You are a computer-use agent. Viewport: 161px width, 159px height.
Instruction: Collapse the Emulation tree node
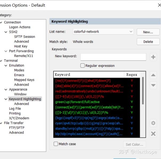click(x=6, y=65)
